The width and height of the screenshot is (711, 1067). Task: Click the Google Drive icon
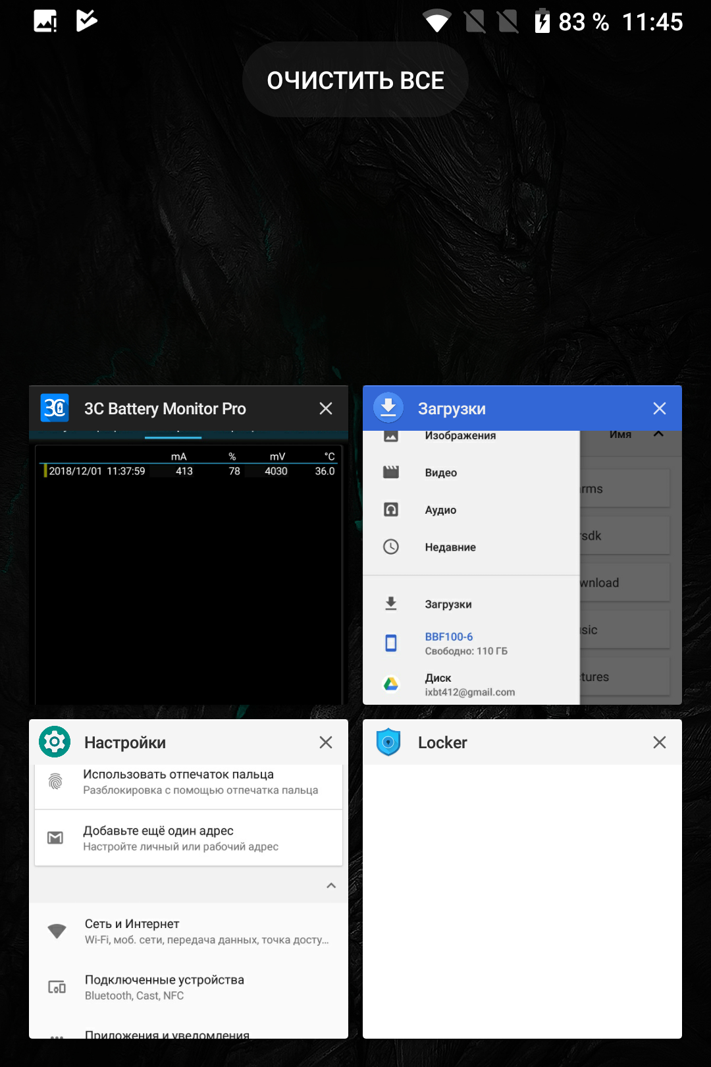(x=391, y=684)
